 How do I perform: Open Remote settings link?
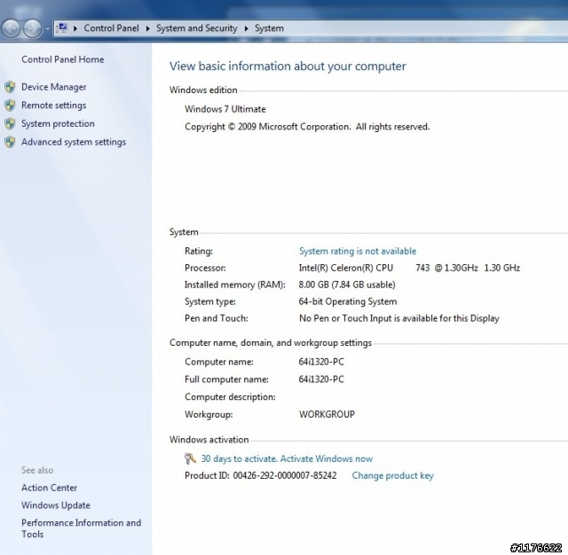[54, 106]
